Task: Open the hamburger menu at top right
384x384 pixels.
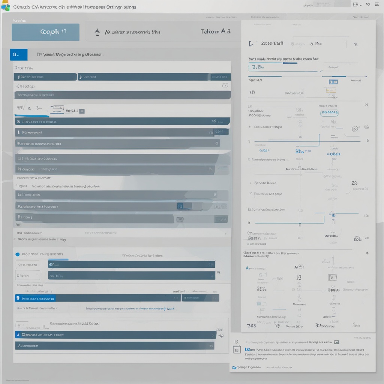Action: (x=377, y=4)
